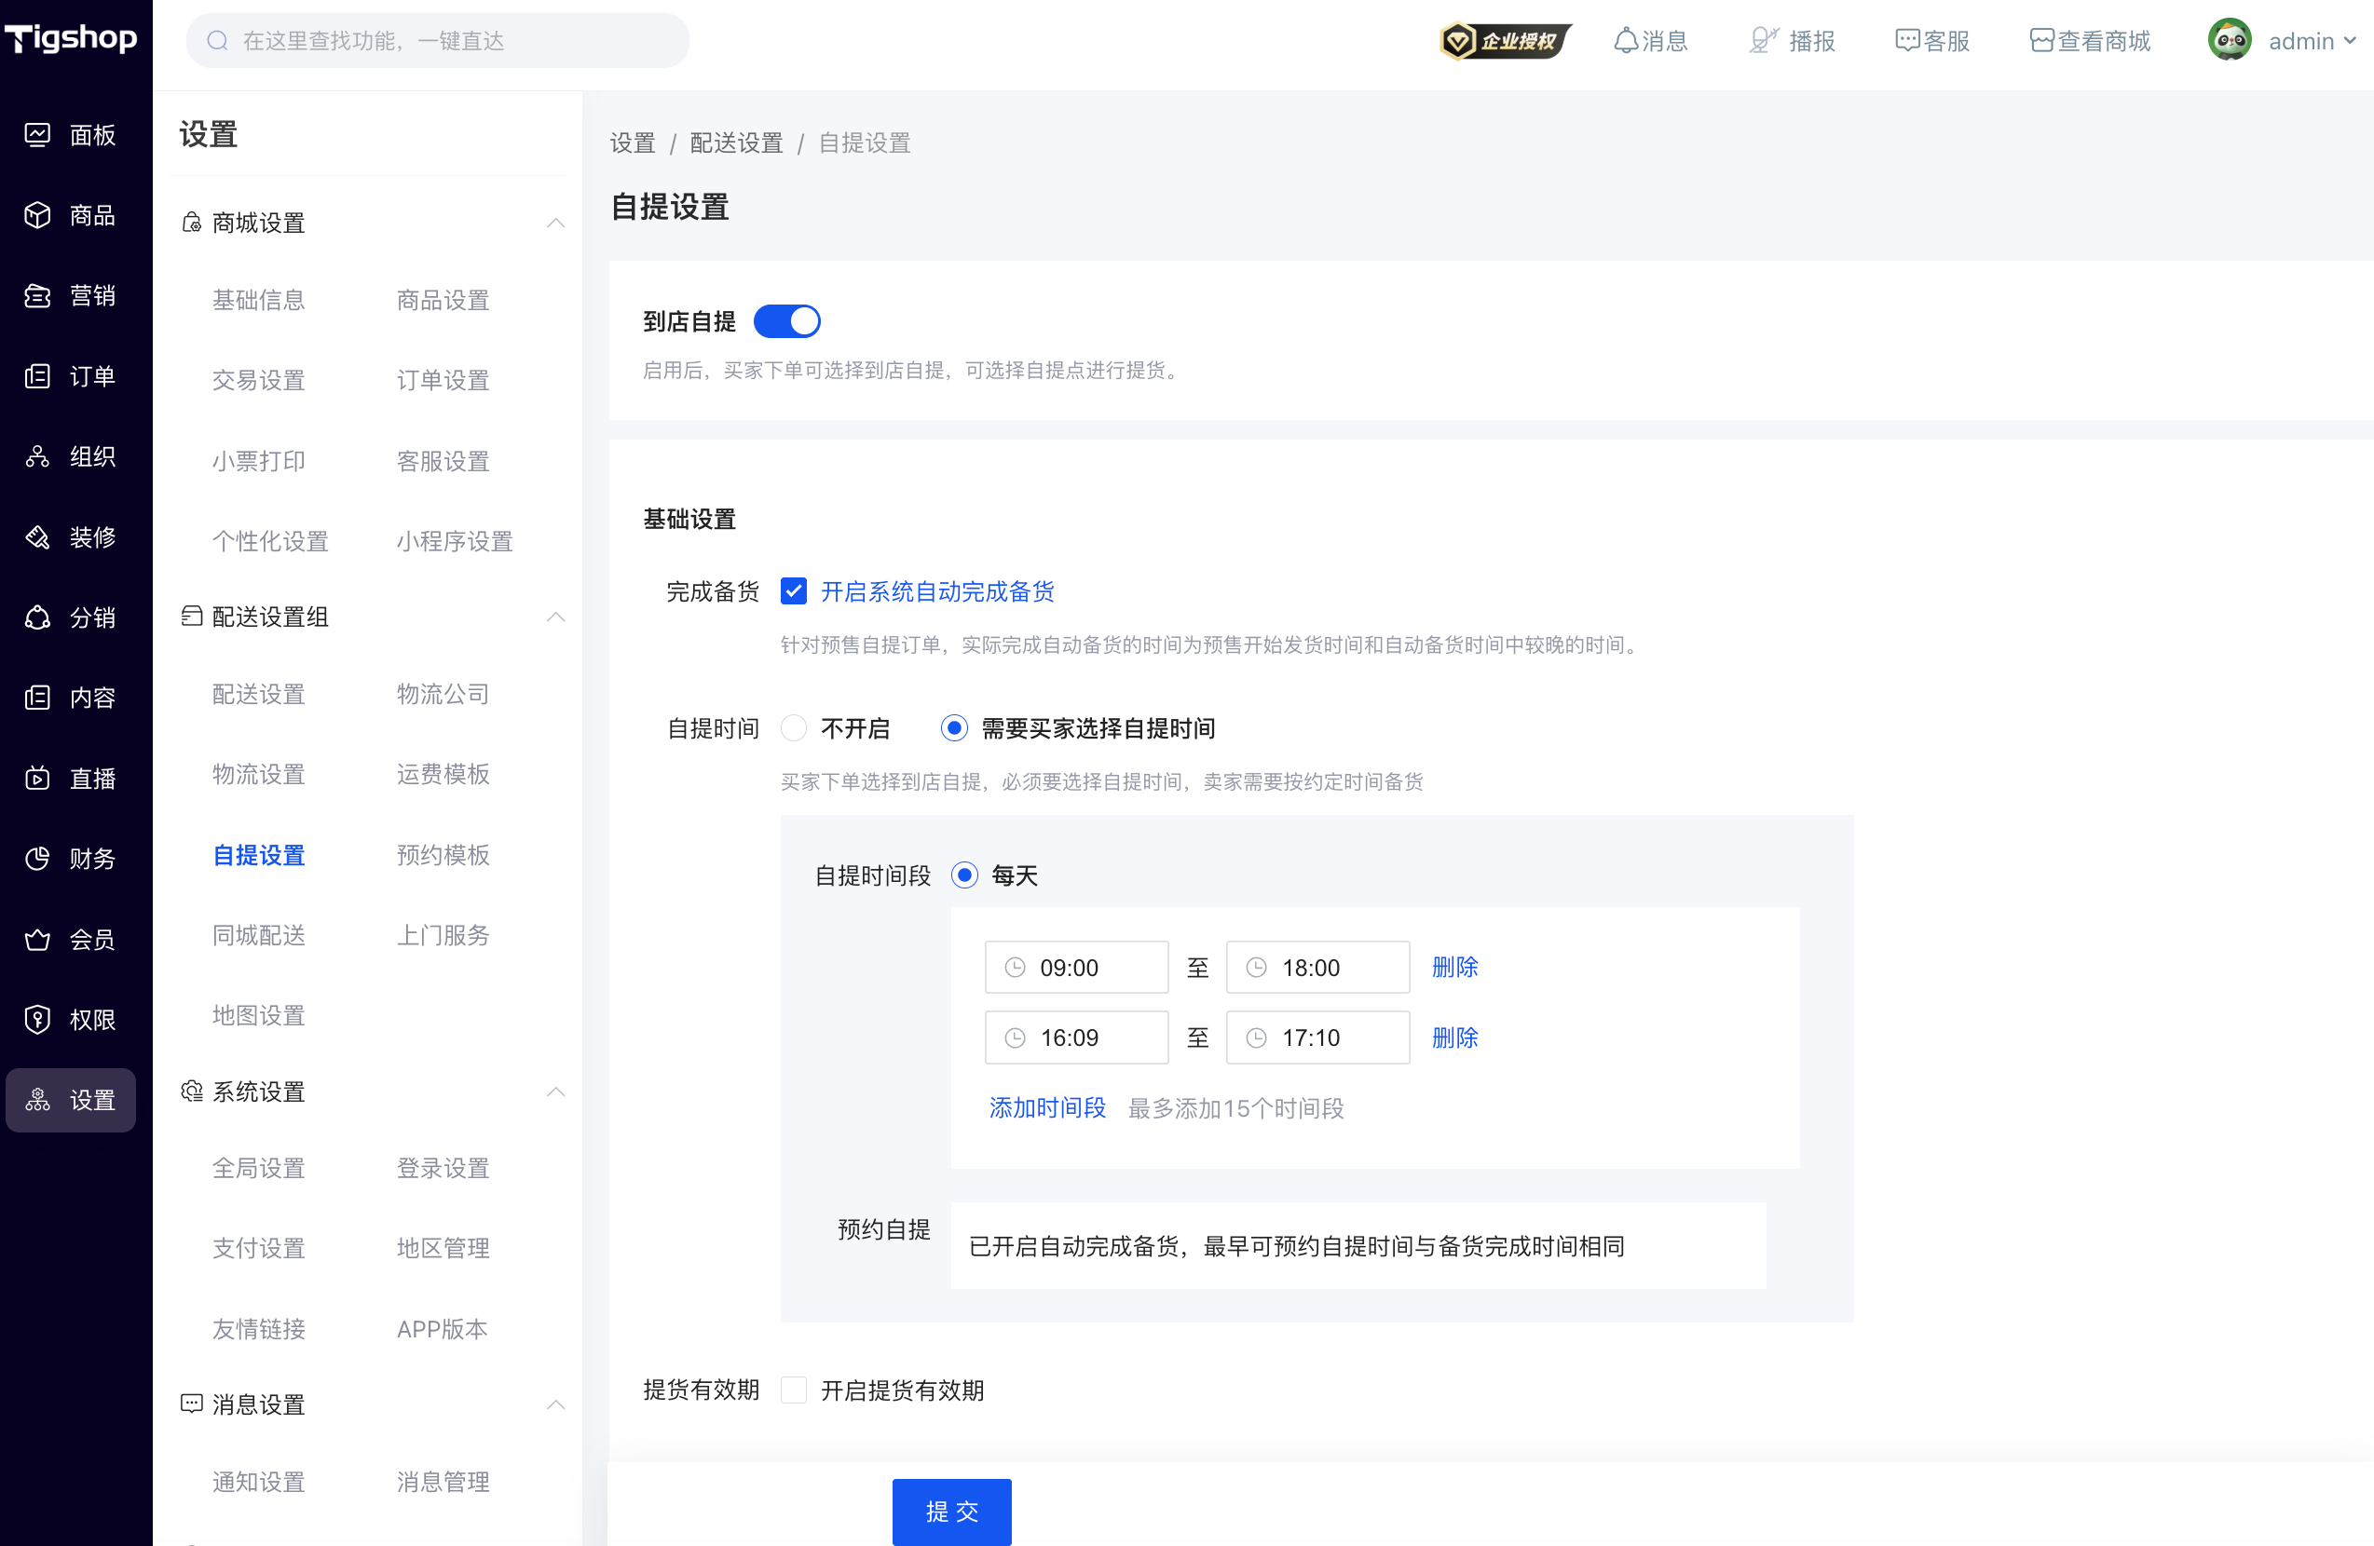Viewport: 2374px width, 1546px height.
Task: Open 配送设置 menu item
Action: pyautogui.click(x=258, y=694)
